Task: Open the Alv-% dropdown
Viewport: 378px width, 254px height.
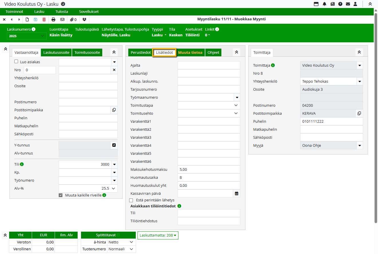Action: coord(114,188)
